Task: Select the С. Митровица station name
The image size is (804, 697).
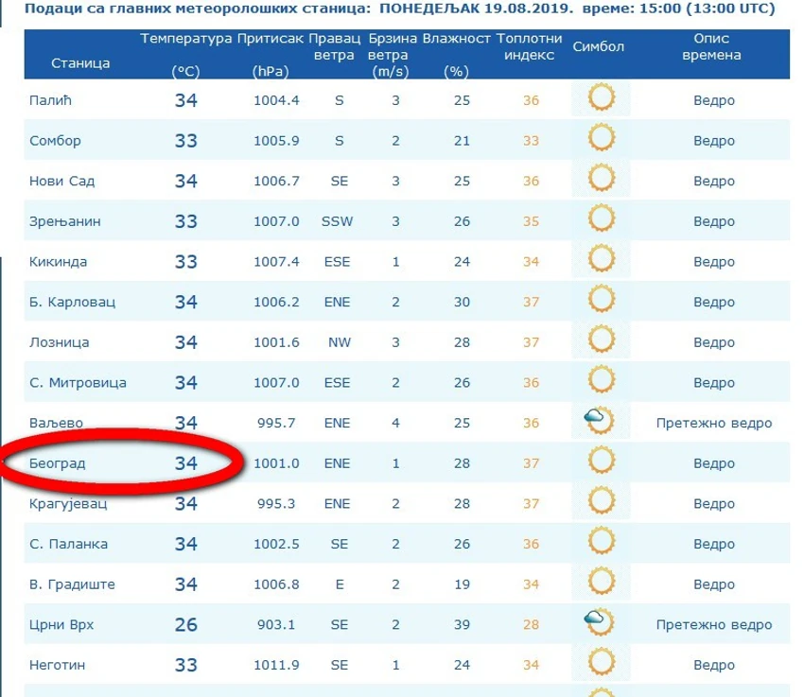Action: 78,383
